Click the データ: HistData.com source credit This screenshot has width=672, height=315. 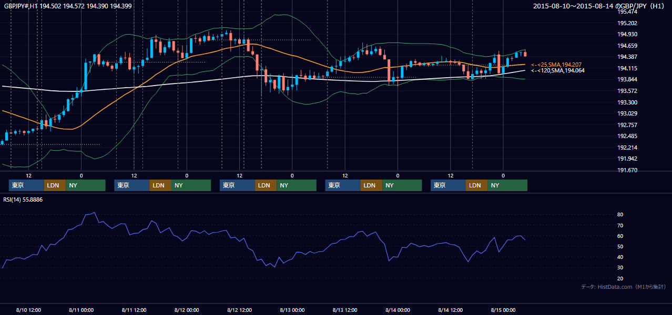623,287
